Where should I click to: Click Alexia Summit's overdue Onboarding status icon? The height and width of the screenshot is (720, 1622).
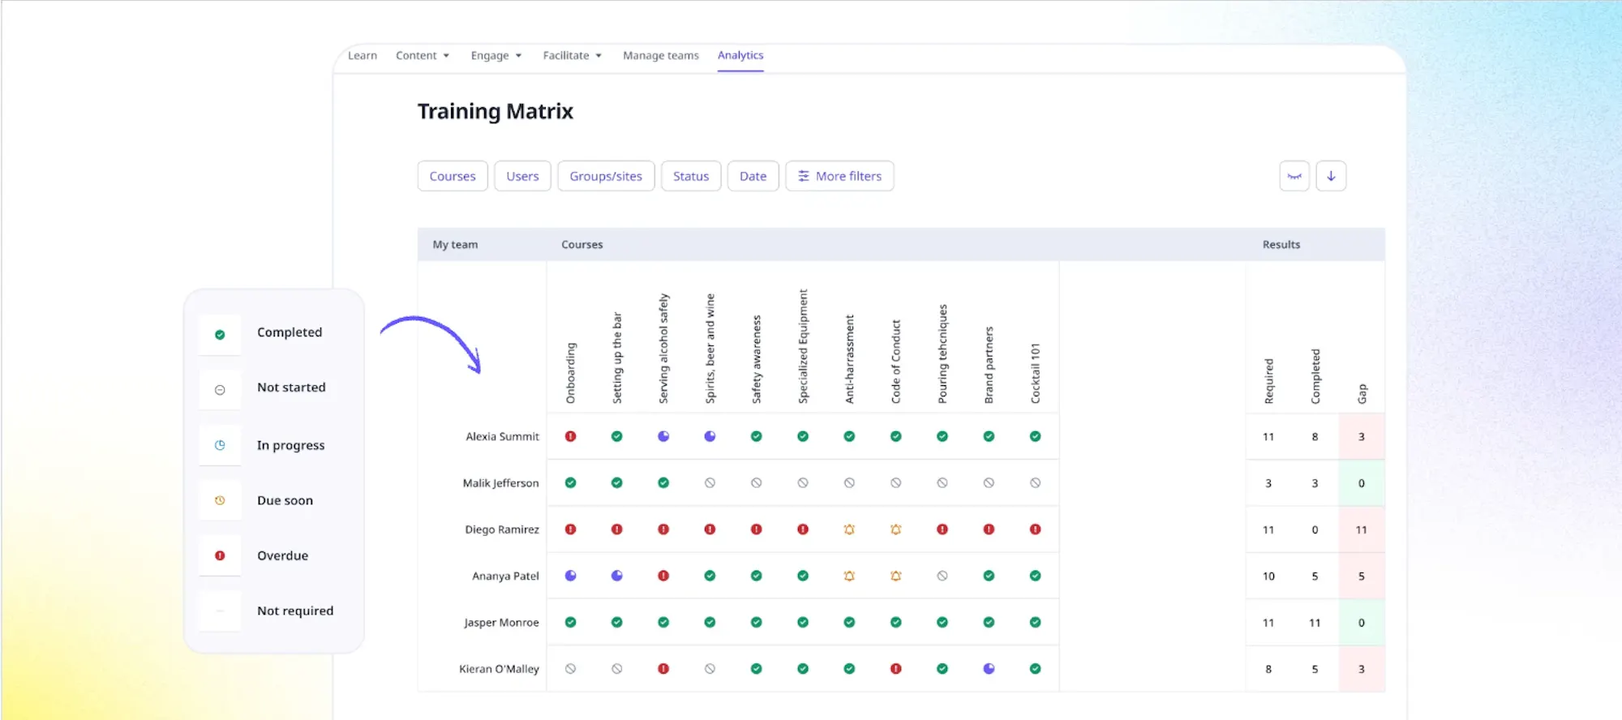571,436
